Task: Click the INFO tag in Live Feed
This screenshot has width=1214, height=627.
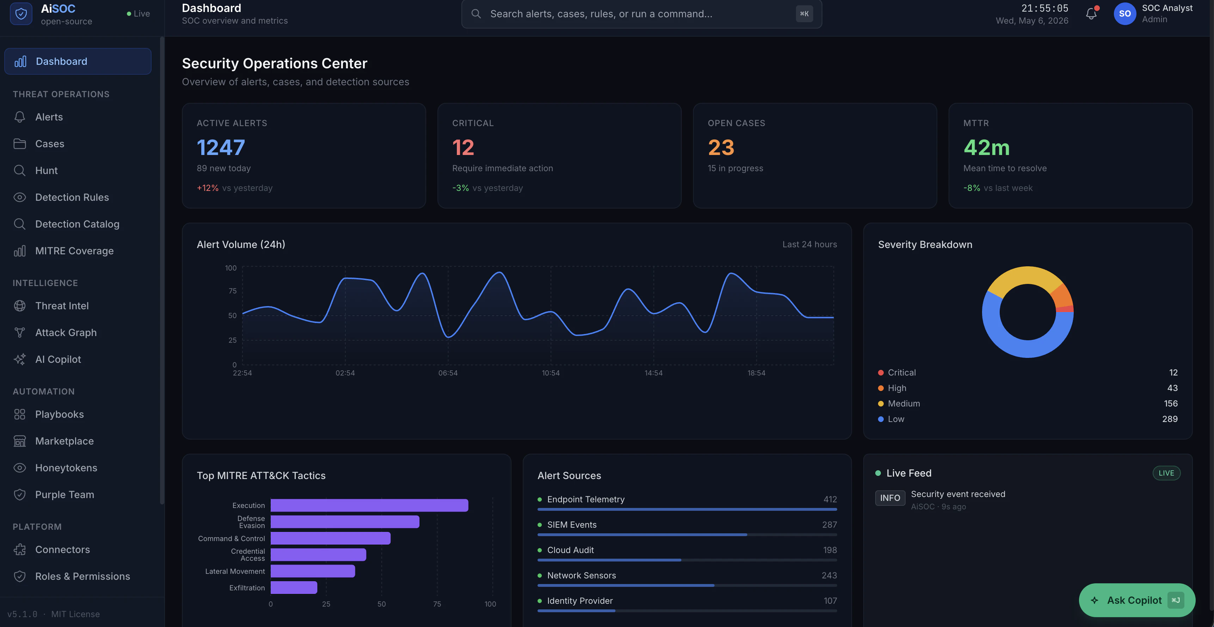Action: point(890,498)
